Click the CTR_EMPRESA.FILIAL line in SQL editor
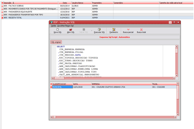 coord(71,52)
